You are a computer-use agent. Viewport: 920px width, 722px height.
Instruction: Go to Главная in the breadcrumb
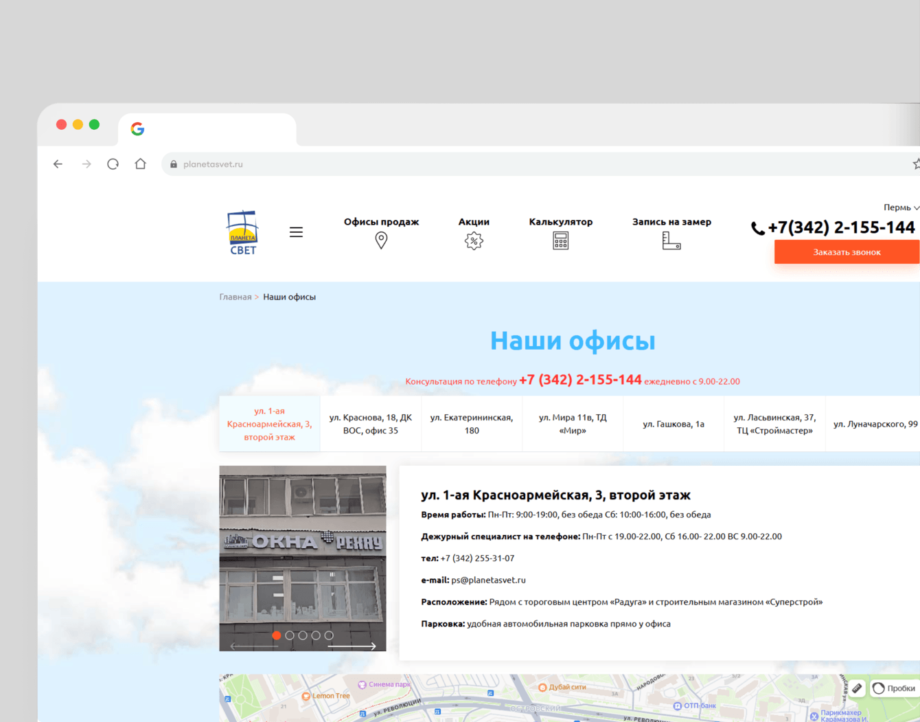tap(235, 297)
